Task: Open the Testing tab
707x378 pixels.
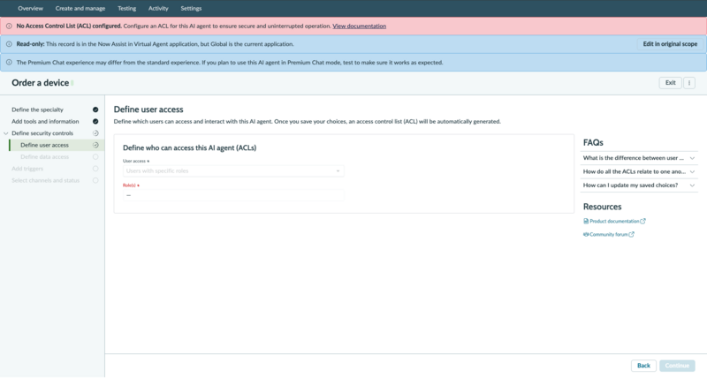Action: [x=126, y=8]
